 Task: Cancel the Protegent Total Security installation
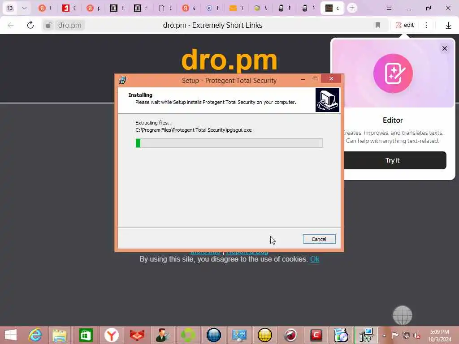click(319, 239)
